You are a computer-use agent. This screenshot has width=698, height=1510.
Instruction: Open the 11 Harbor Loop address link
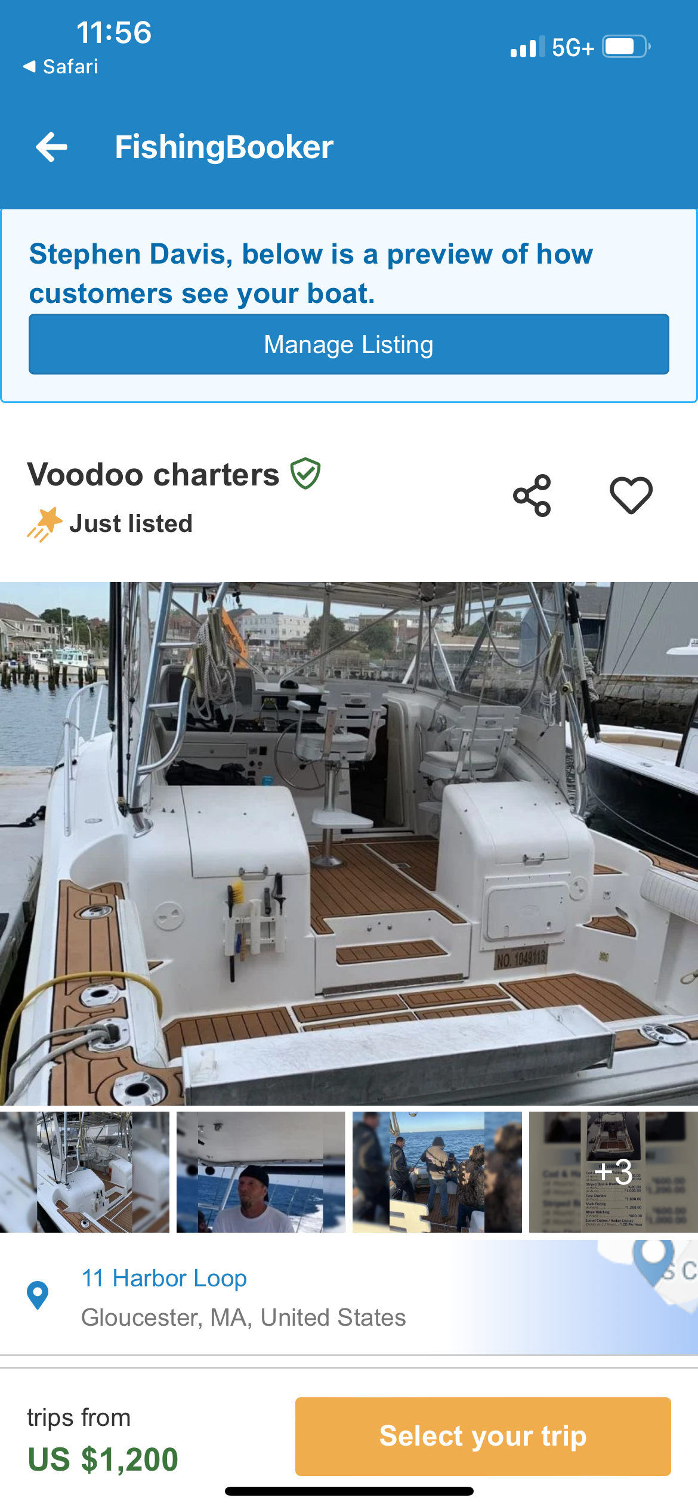click(x=164, y=1278)
